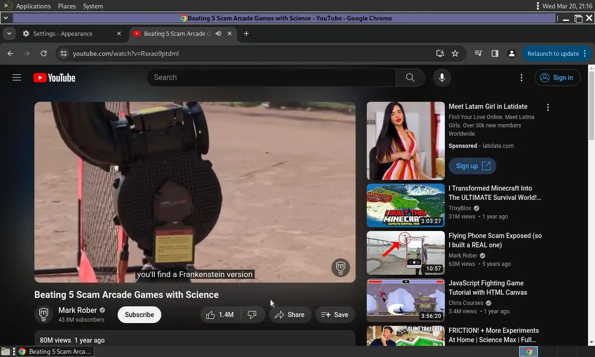The height and width of the screenshot is (357, 595).
Task: Open JavaScript Fighting Game thumbnail
Action: (x=405, y=300)
